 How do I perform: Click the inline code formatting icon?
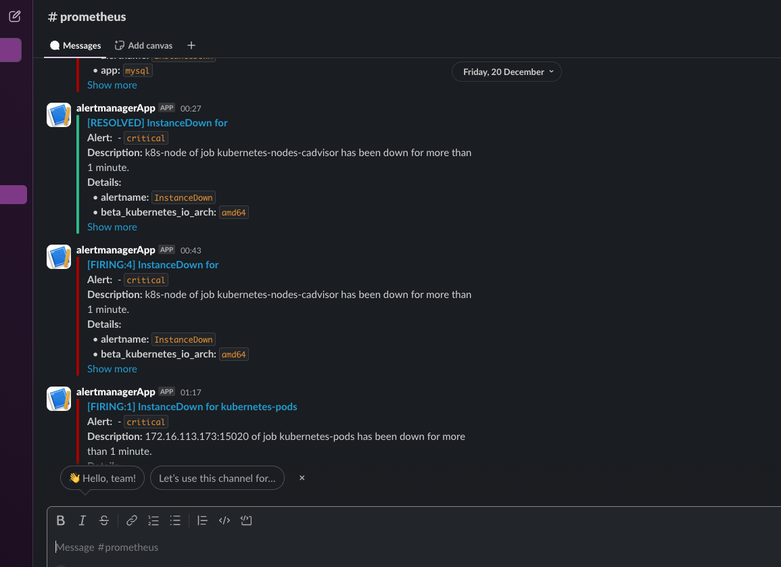point(224,520)
